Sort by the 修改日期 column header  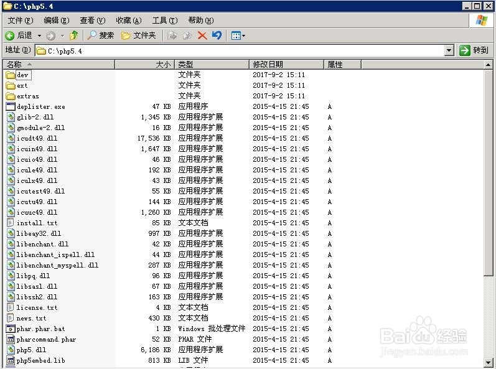[x=287, y=65]
